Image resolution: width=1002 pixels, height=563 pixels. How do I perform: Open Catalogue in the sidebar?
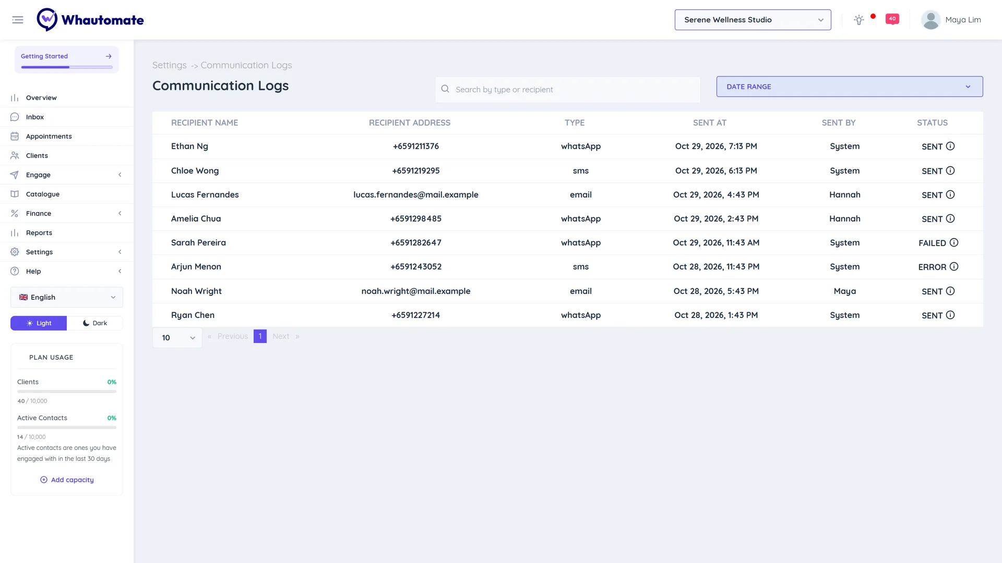(67, 194)
